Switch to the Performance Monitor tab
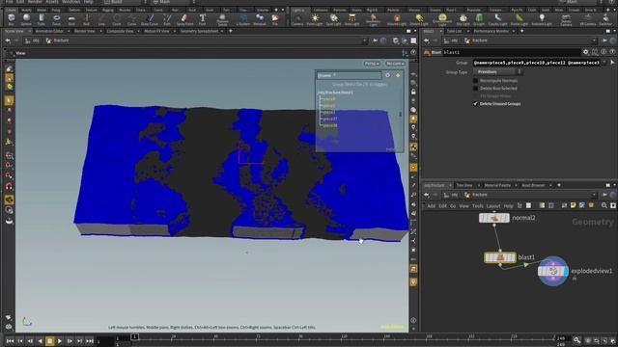 [492, 31]
